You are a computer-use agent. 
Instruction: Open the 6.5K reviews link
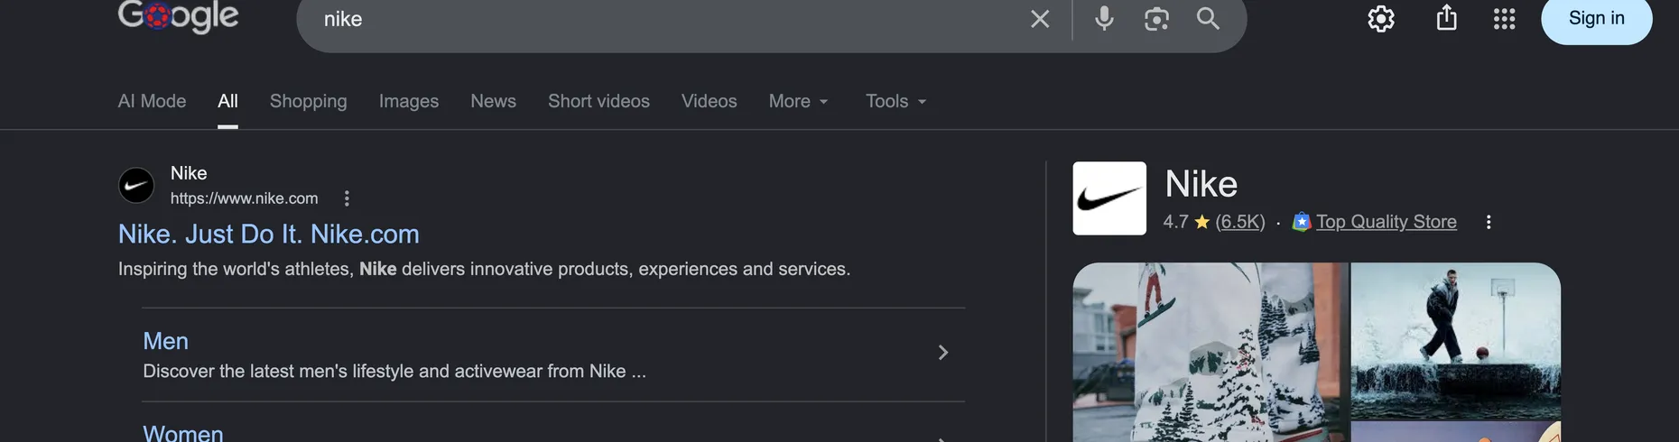tap(1240, 222)
